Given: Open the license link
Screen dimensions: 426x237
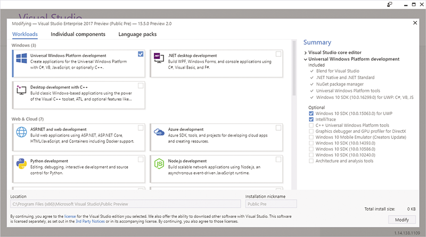Looking at the screenshot, I should (x=70, y=216).
